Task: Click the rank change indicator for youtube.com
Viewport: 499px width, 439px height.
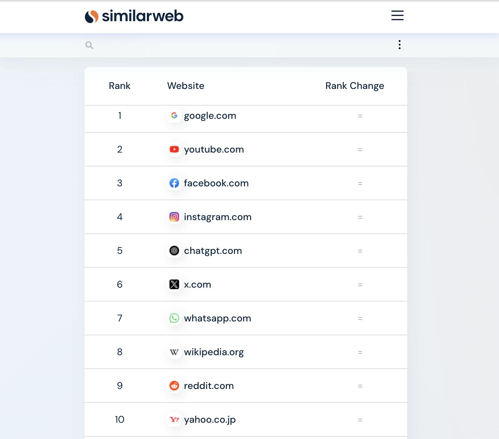Action: [x=360, y=149]
